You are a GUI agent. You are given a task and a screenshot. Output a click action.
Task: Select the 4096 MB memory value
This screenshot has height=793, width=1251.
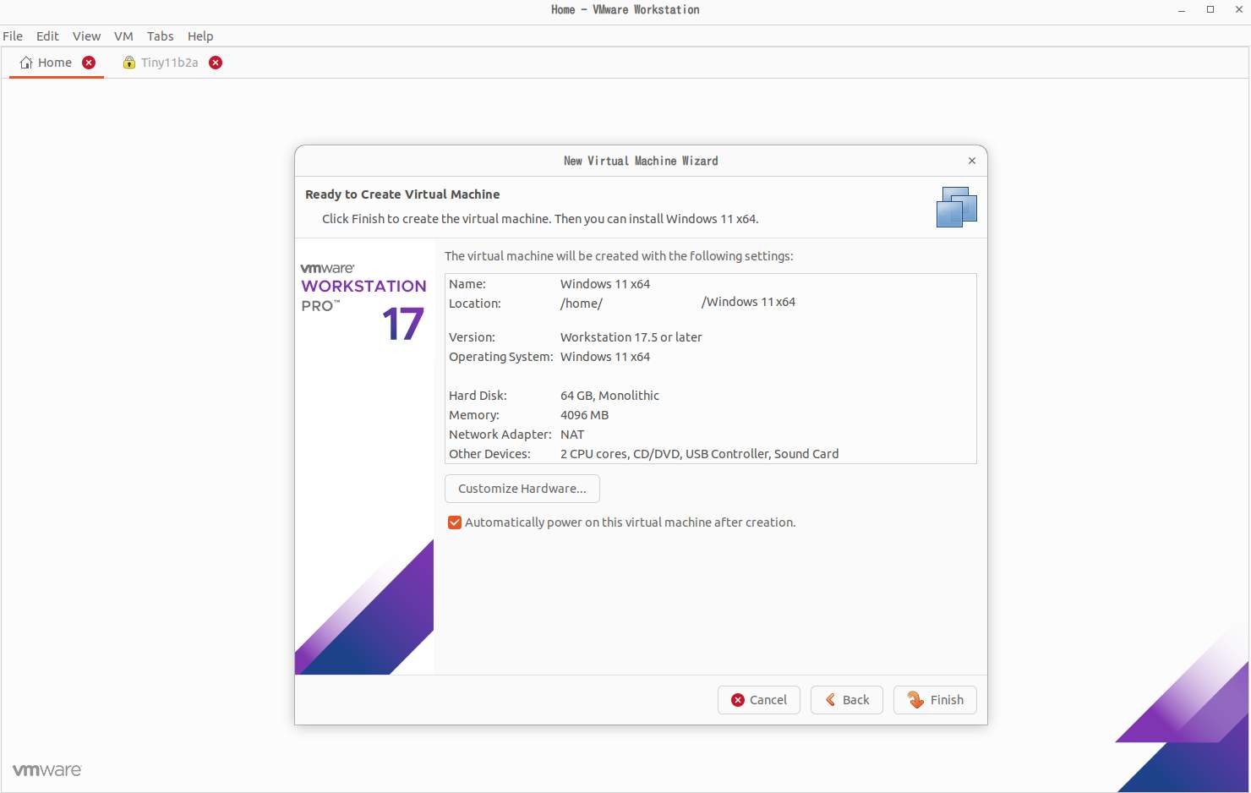(x=584, y=415)
